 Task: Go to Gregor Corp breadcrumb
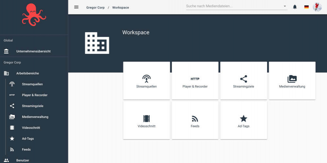(95, 8)
